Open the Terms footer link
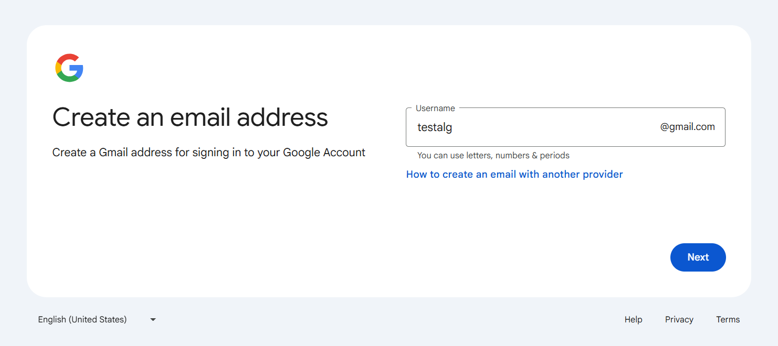This screenshot has height=346, width=778. click(x=728, y=319)
